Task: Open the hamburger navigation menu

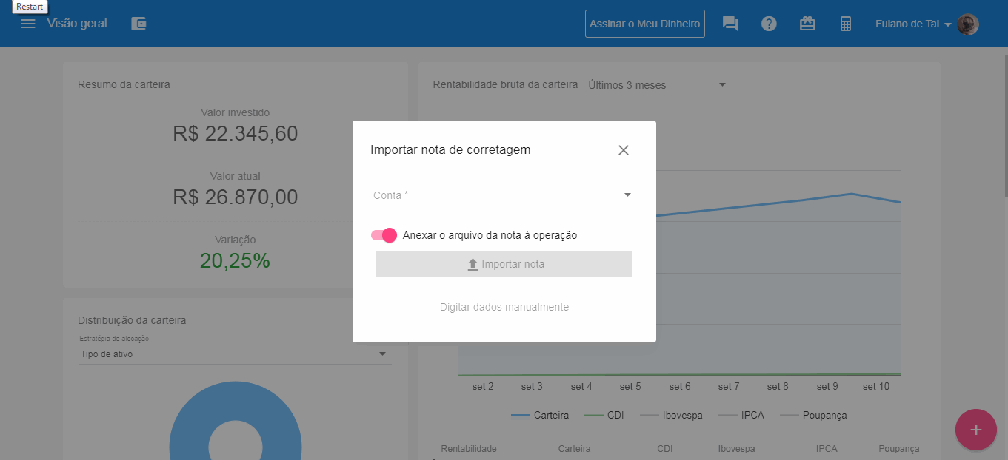Action: (x=28, y=24)
